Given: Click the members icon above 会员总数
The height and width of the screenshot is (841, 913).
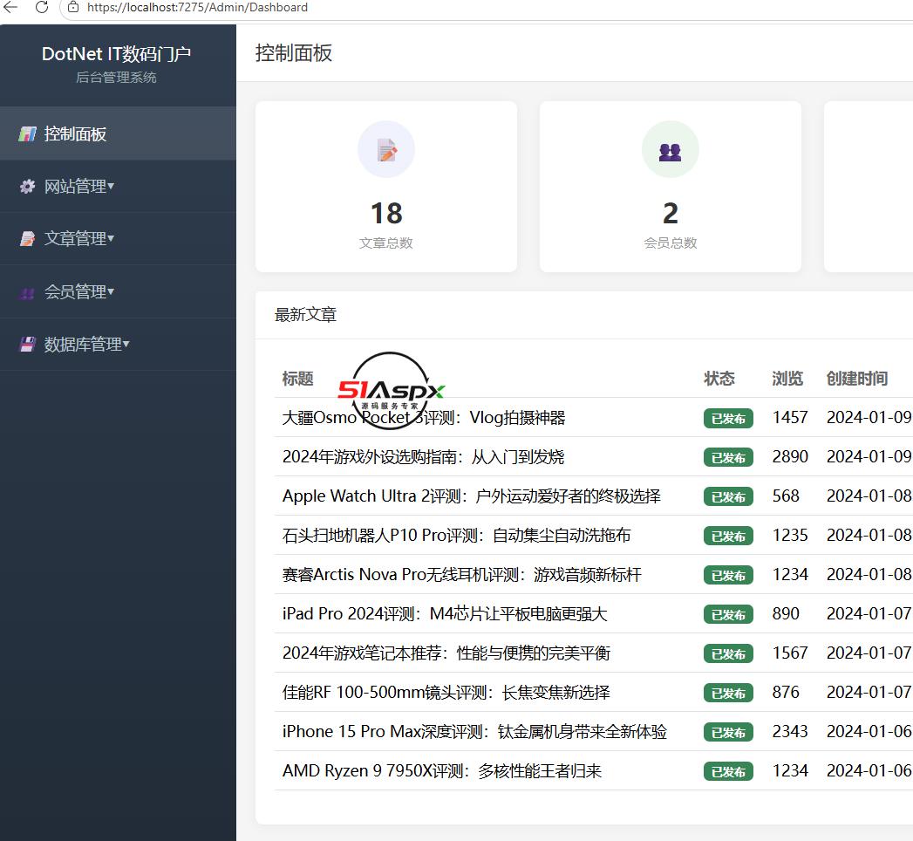Looking at the screenshot, I should point(671,152).
